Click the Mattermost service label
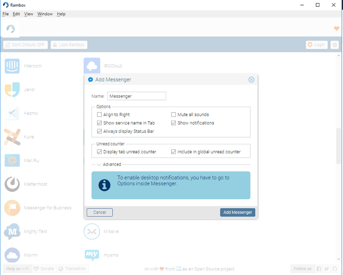Screen dimensions: 343x275 click(x=35, y=184)
